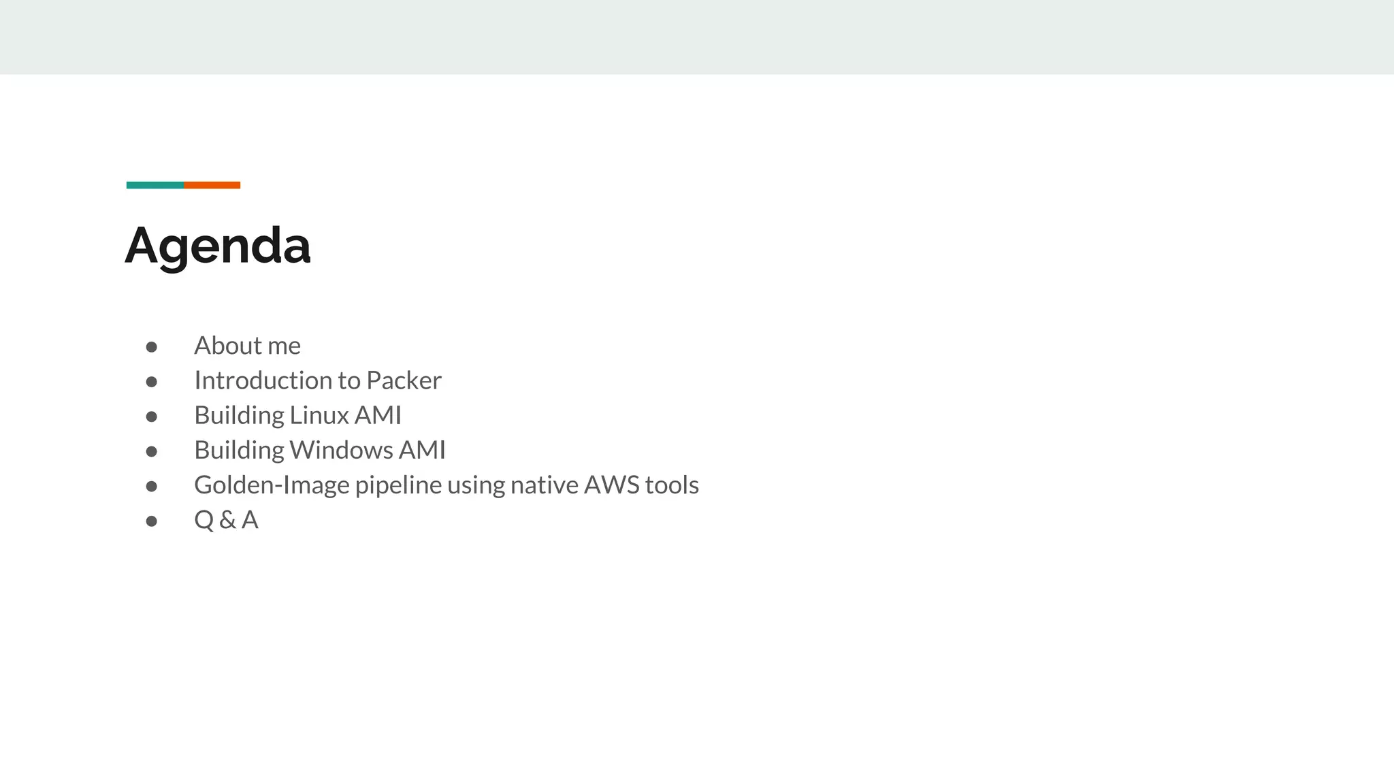Click the word 'Windows' in the fourth bullet
This screenshot has width=1394, height=784.
click(341, 450)
